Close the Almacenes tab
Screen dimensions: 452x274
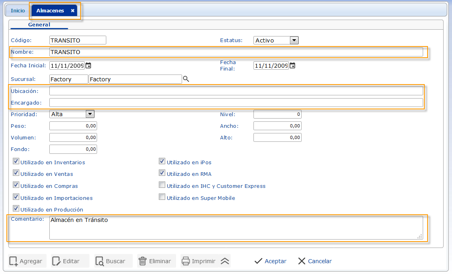(x=73, y=11)
